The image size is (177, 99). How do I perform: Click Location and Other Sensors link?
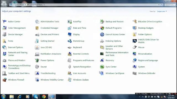114,47
